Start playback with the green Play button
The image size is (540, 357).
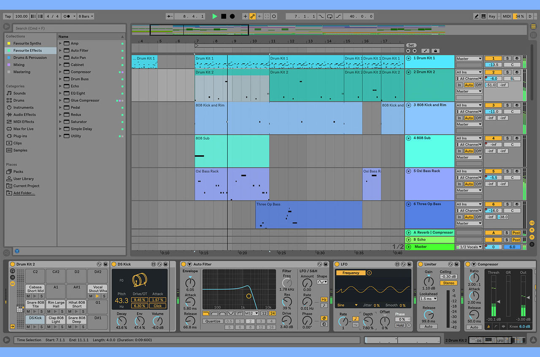[215, 16]
